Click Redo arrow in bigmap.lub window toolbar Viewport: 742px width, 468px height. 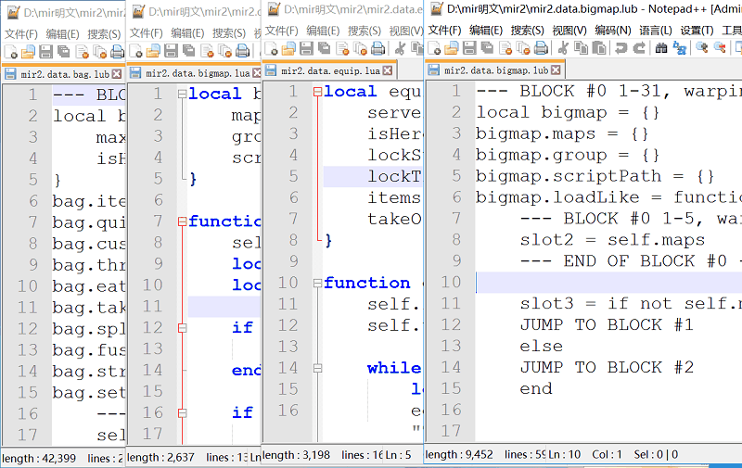(x=638, y=48)
